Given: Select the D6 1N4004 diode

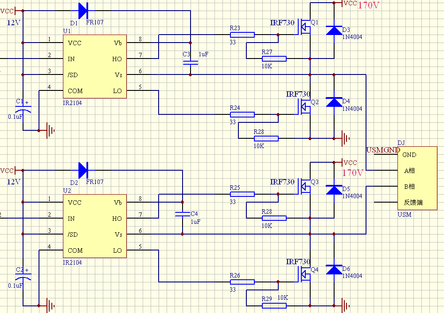Looking at the screenshot, I should [334, 270].
